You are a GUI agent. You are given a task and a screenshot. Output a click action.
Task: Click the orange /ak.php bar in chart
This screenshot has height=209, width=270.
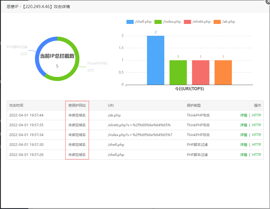click(223, 72)
